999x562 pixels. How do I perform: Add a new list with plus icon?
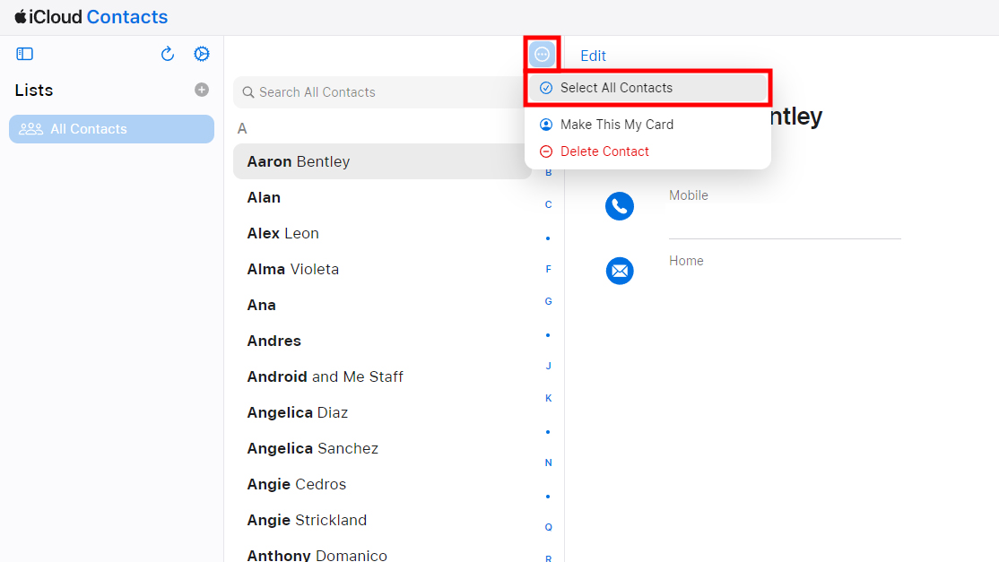(x=202, y=90)
